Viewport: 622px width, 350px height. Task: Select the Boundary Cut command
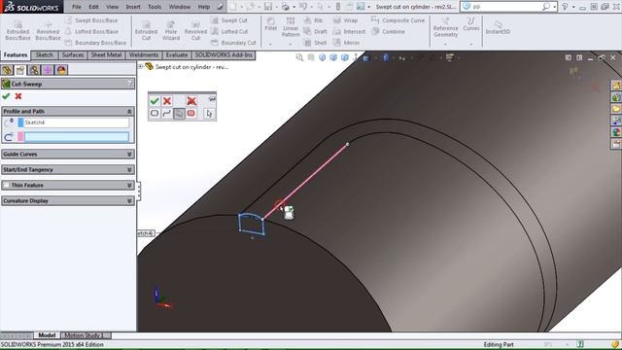click(233, 43)
